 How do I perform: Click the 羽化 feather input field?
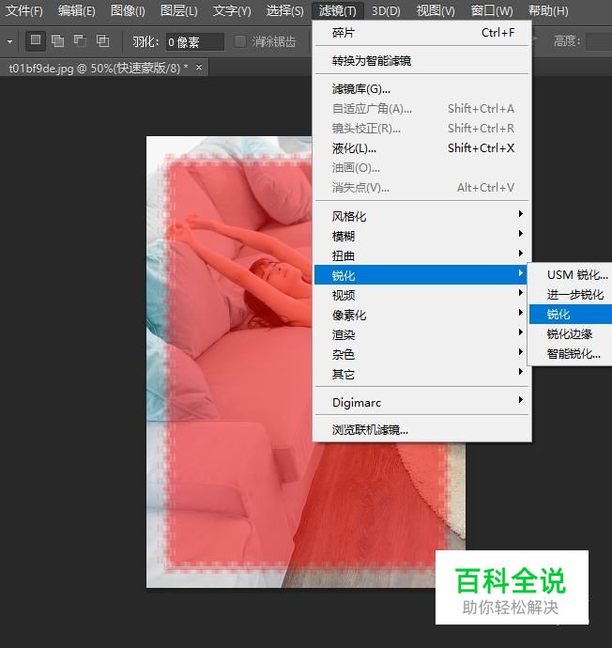click(x=195, y=42)
